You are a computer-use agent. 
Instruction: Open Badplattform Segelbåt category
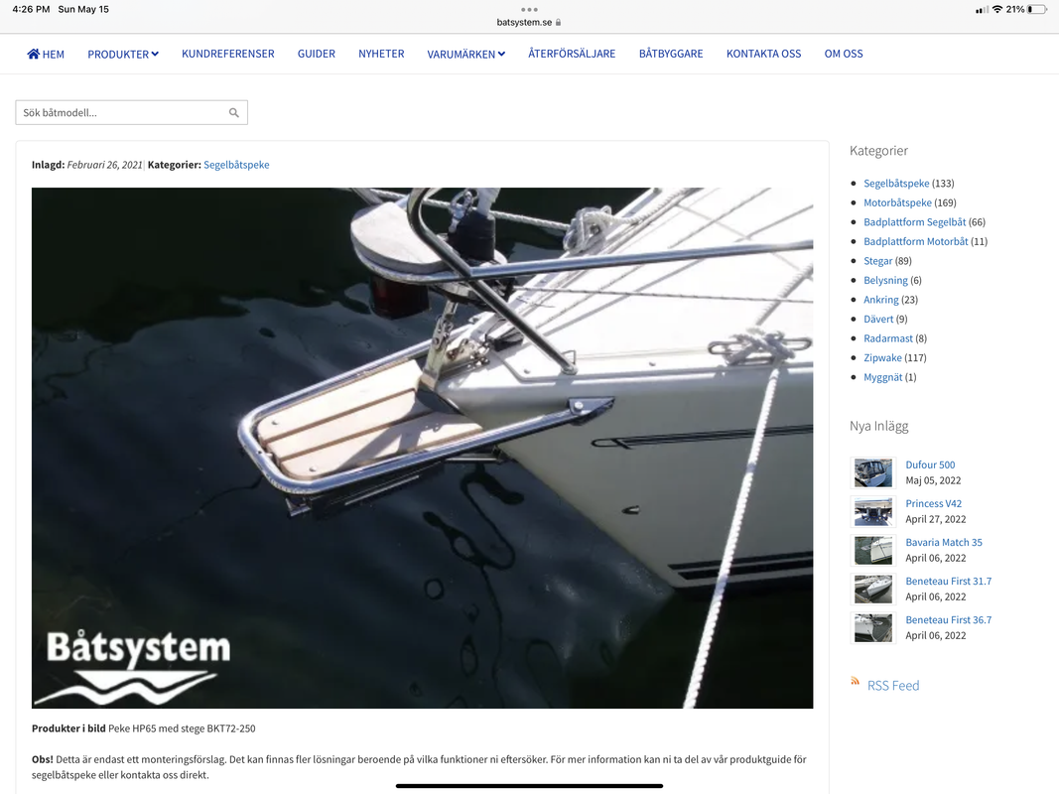(x=914, y=222)
